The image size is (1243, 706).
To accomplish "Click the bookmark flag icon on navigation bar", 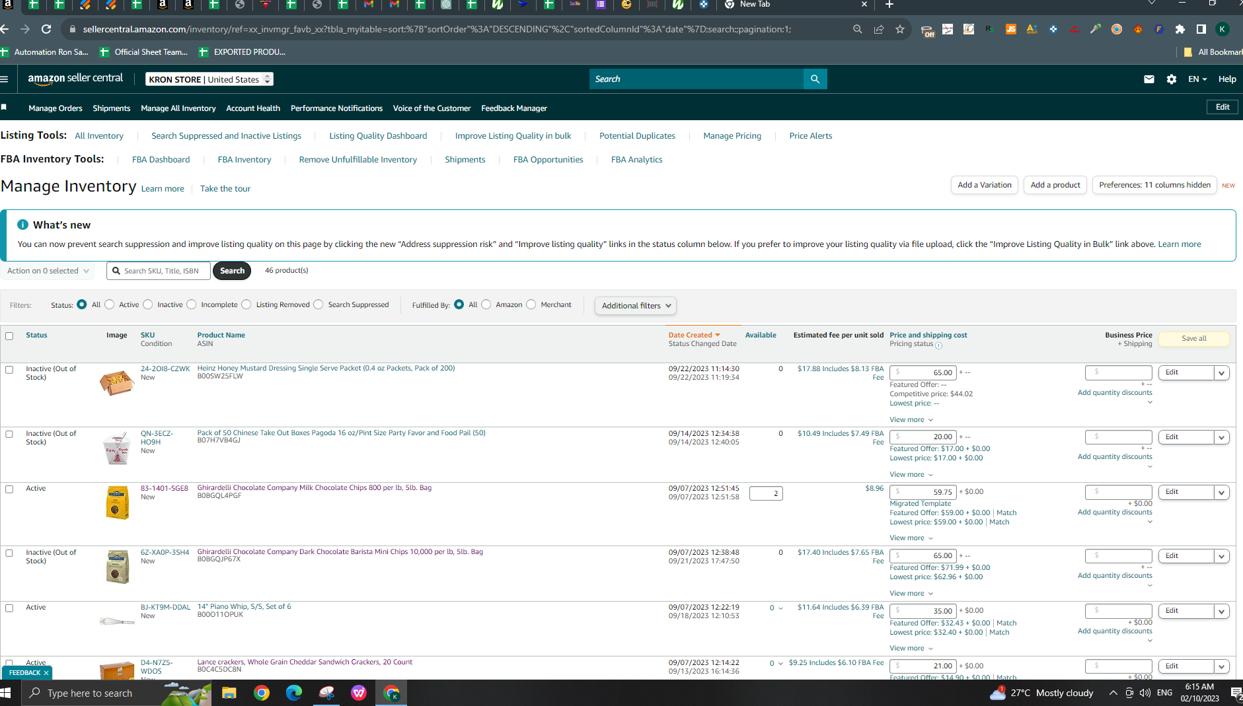I will tap(4, 107).
